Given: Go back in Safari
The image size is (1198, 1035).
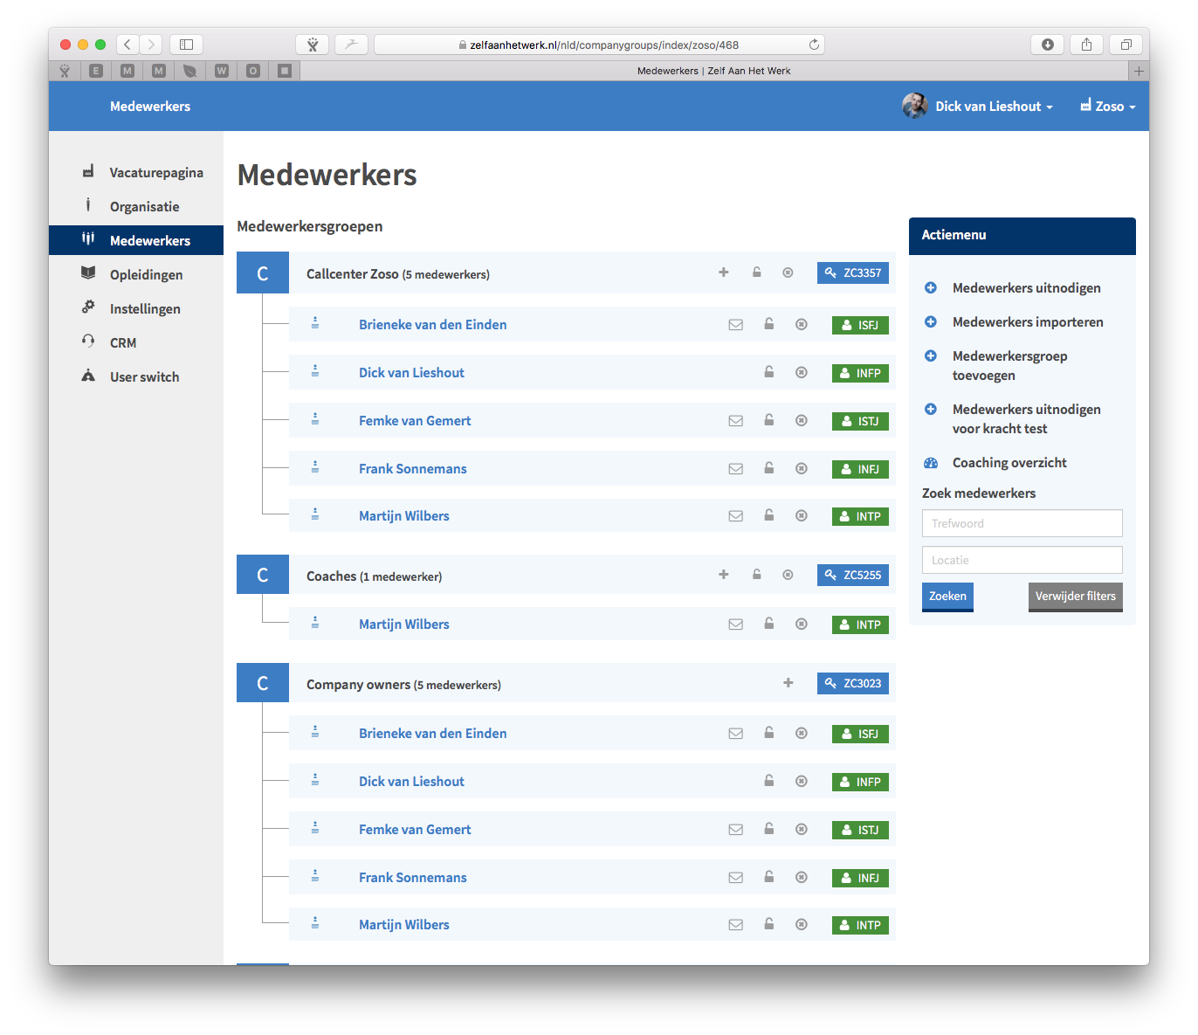Looking at the screenshot, I should (127, 45).
